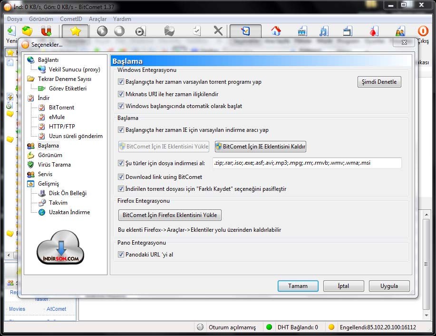Toggle Mıknatıs URI association checkbox

(x=121, y=94)
